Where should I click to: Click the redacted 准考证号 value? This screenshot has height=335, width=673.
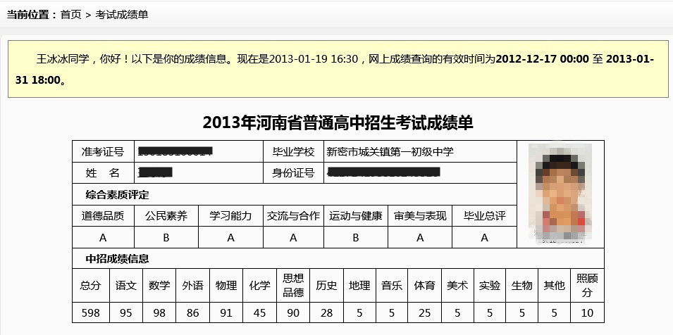pos(175,152)
